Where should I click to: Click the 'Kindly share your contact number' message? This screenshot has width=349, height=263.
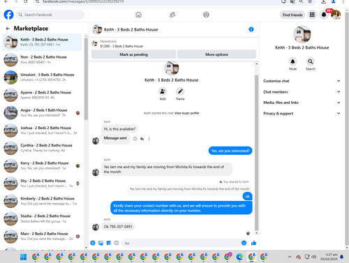(181, 208)
